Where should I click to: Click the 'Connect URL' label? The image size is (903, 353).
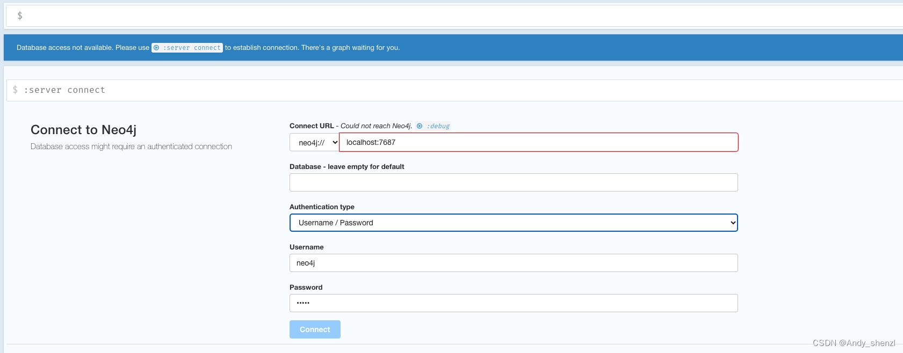pyautogui.click(x=312, y=126)
